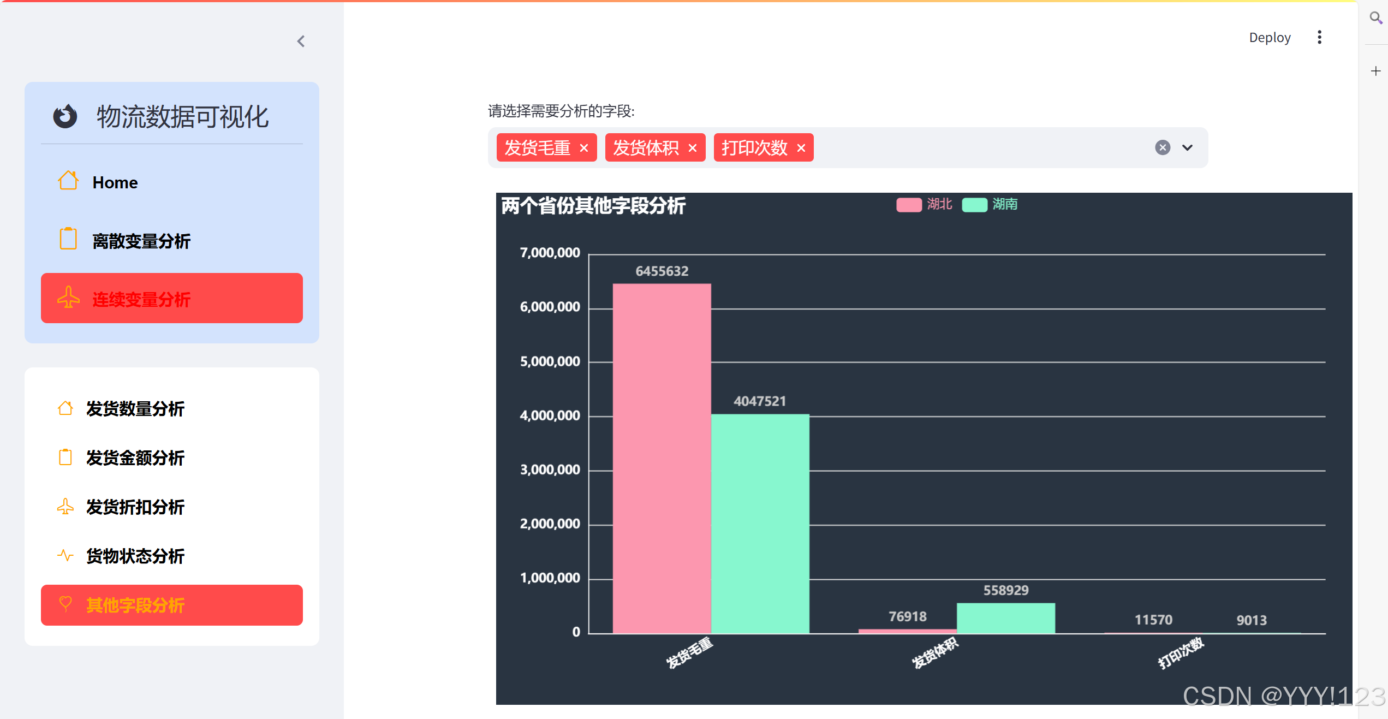Open 发货数量分析 menu item

(x=135, y=408)
